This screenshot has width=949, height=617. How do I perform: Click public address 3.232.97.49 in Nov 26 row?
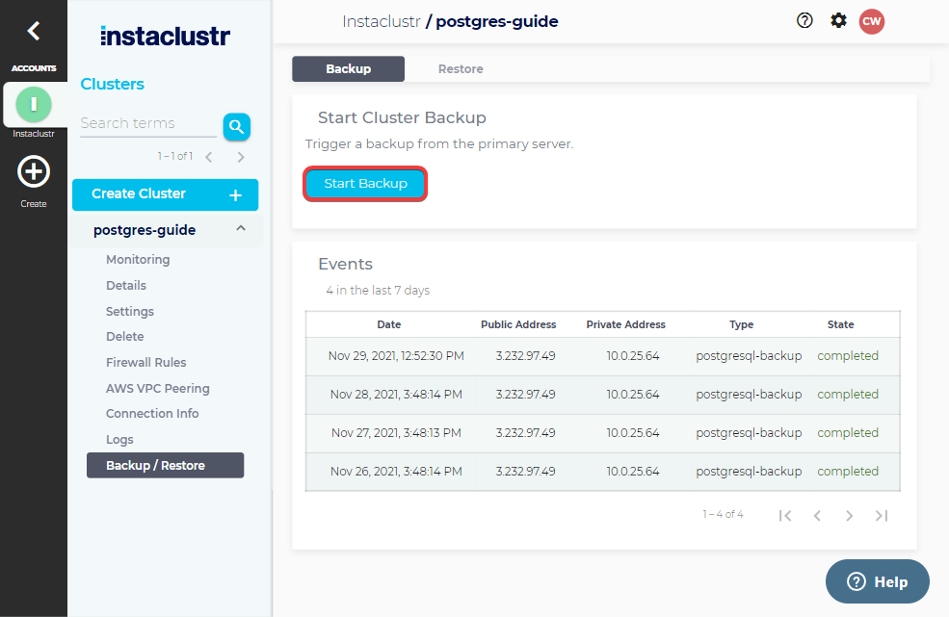tap(525, 472)
